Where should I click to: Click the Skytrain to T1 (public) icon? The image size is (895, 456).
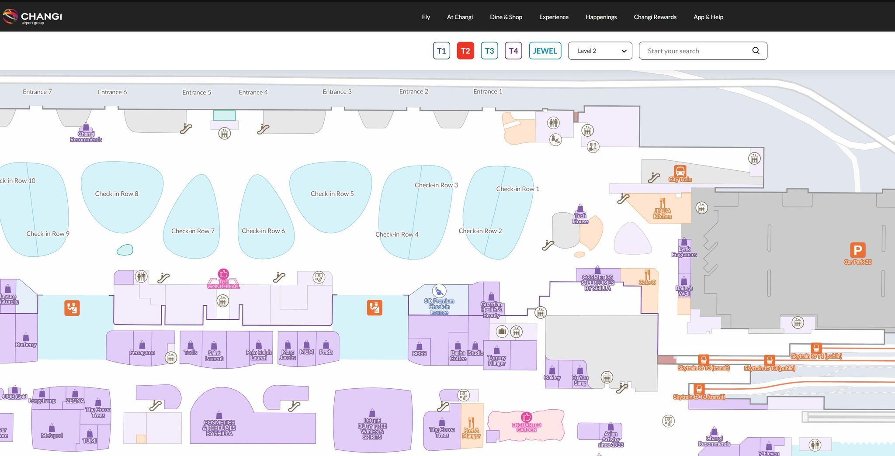pyautogui.click(x=816, y=348)
